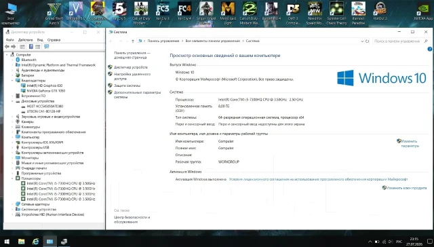Image resolution: width=434 pixels, height=247 pixels.
Task: Expand the Сетевые адаптеры node
Action: pos(12,204)
